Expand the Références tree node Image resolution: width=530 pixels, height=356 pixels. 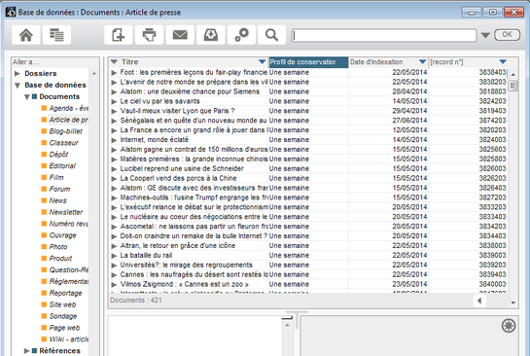pyautogui.click(x=26, y=350)
